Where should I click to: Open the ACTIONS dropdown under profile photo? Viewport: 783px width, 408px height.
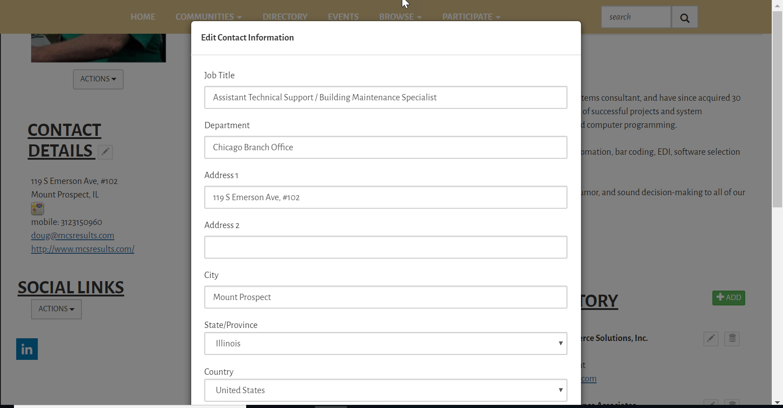point(98,79)
